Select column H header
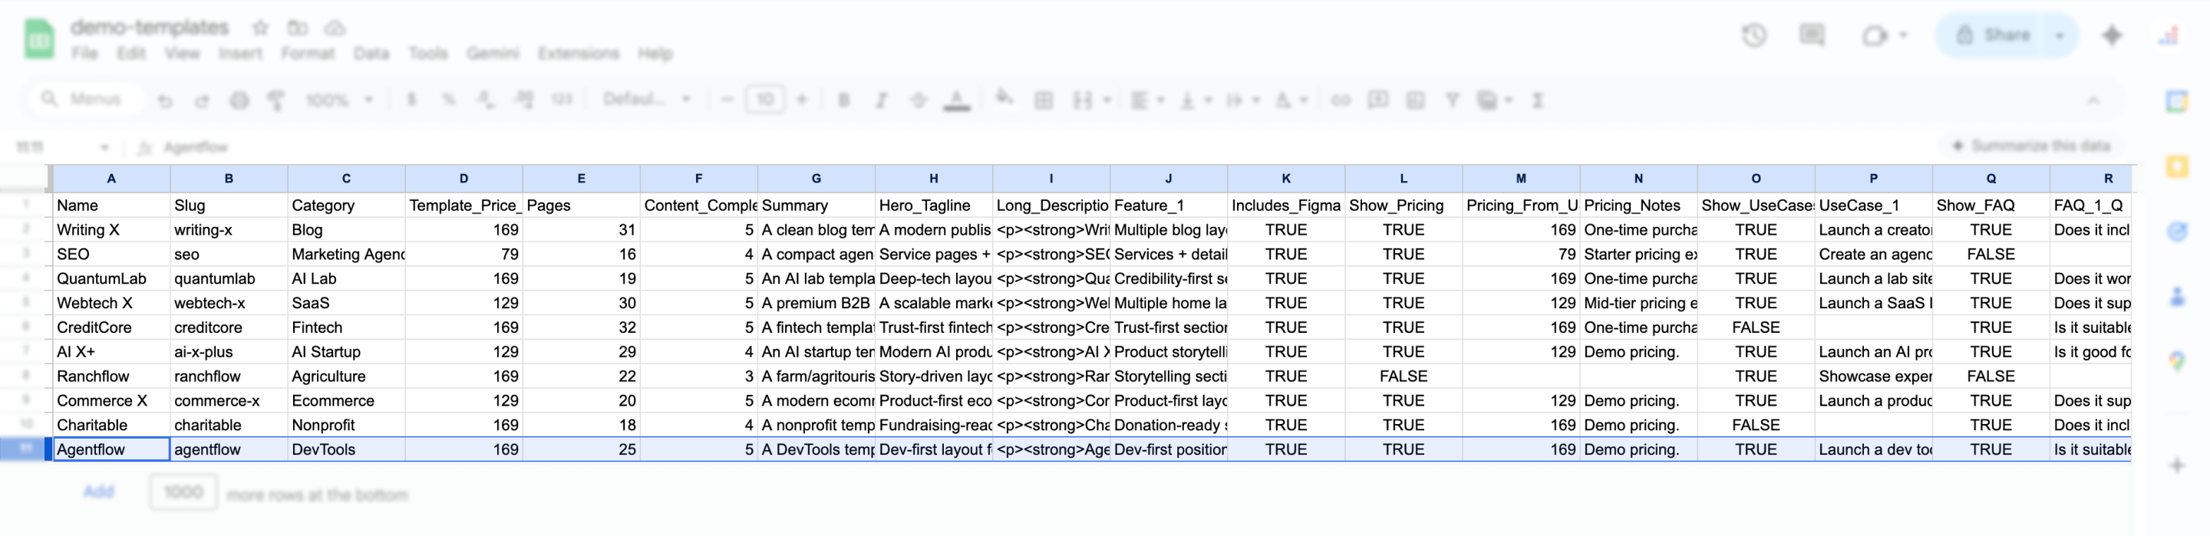This screenshot has height=536, width=2210. pos(933,179)
